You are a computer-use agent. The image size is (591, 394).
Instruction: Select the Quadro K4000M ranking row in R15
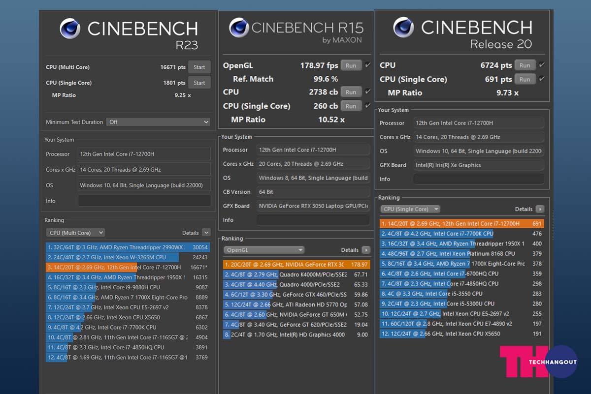[x=296, y=274]
